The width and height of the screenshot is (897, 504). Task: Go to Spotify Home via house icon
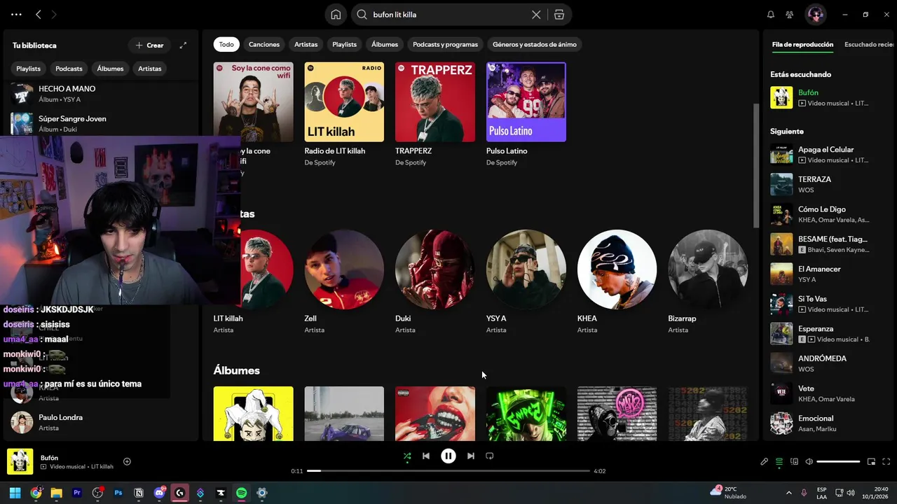(x=336, y=15)
